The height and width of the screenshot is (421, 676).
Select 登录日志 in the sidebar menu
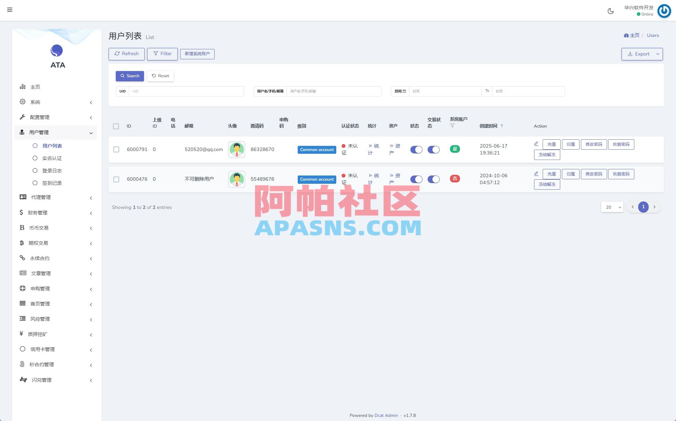(x=52, y=170)
